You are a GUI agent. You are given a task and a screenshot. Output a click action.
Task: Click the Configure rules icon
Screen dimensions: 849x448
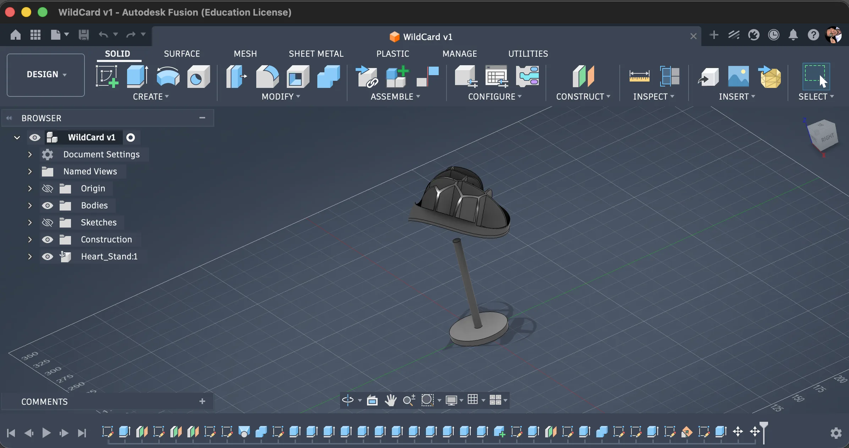527,76
